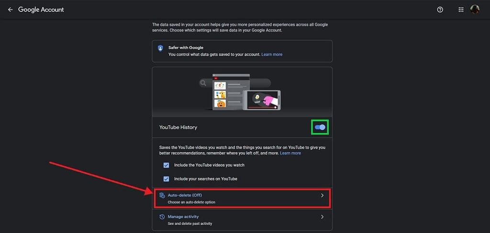This screenshot has width=490, height=233.
Task: Click the Auto-delete trash clock icon
Action: click(x=162, y=195)
